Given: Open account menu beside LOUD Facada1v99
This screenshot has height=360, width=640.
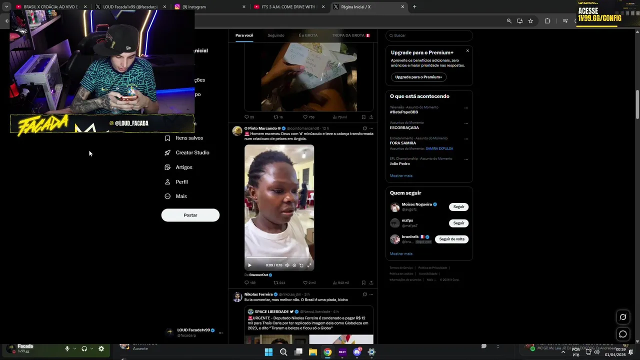Looking at the screenshot, I should click(220, 332).
